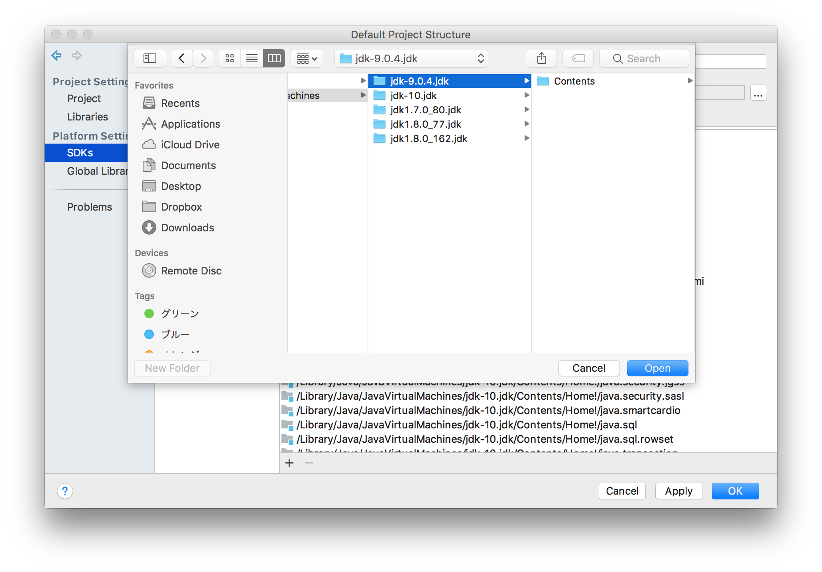The width and height of the screenshot is (822, 572).
Task: Select the Project section in Project Settings
Action: tap(83, 98)
